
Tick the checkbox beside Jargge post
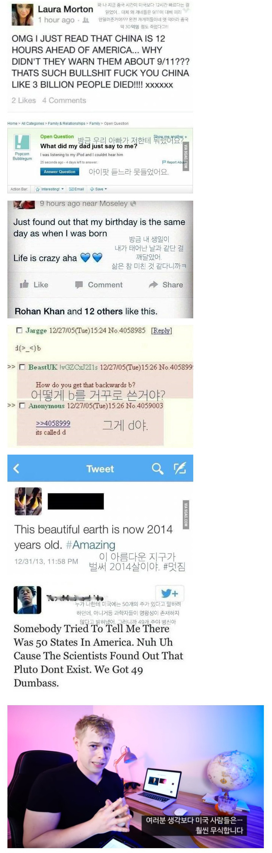(x=19, y=330)
